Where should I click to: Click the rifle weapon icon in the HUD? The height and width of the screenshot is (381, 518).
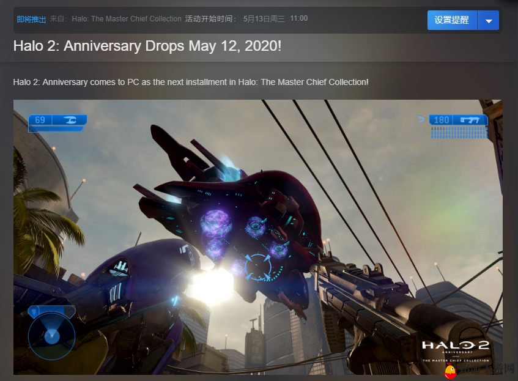[470, 120]
